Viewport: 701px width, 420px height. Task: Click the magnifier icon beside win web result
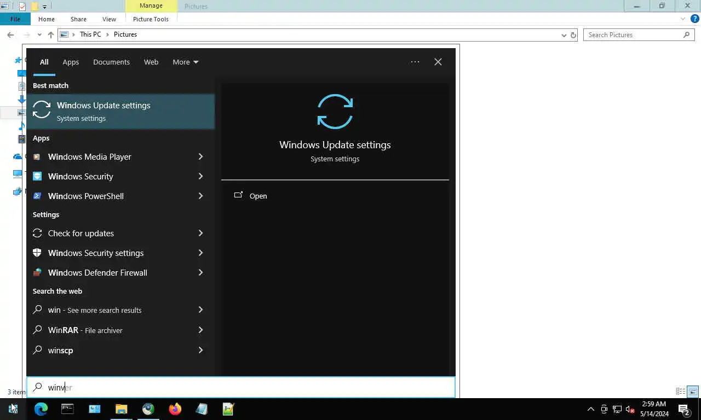tap(37, 310)
